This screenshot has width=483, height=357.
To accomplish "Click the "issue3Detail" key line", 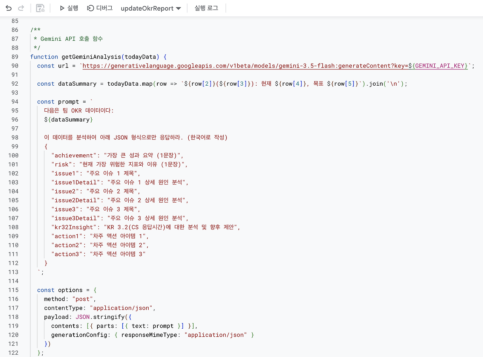I will [x=120, y=218].
